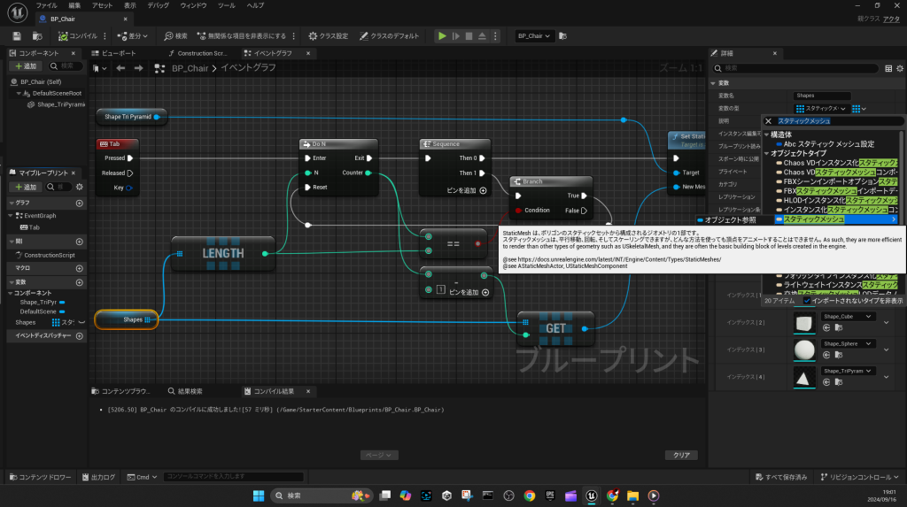This screenshot has width=907, height=507.
Task: Open My Blueprint panel settings gear
Action: (x=80, y=187)
